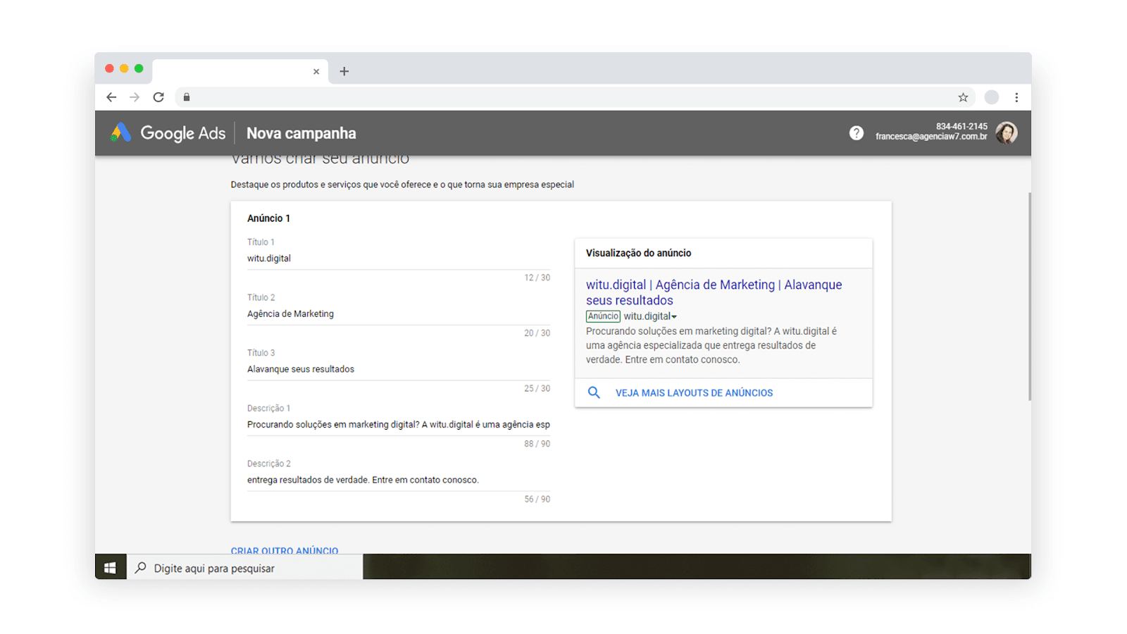1127x634 pixels.
Task: Click the account number 834-461-2145
Action: (x=961, y=127)
